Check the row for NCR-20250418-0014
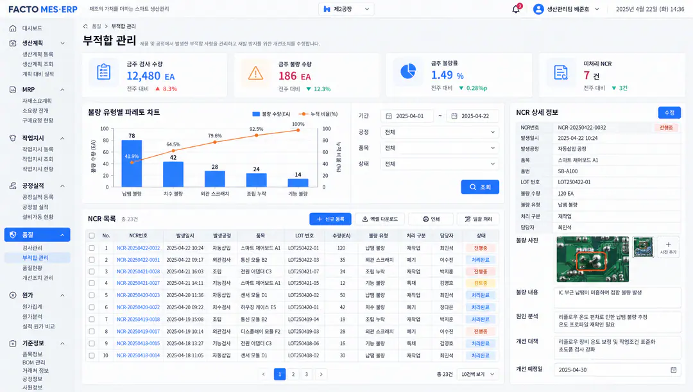Image resolution: width=693 pixels, height=392 pixels. [92, 355]
